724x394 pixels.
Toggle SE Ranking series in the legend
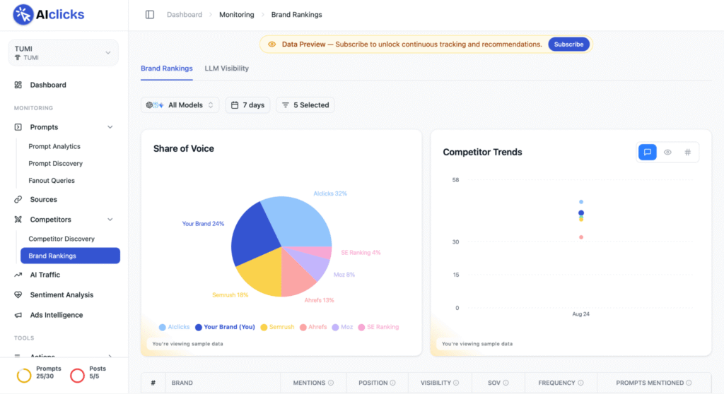pos(378,327)
